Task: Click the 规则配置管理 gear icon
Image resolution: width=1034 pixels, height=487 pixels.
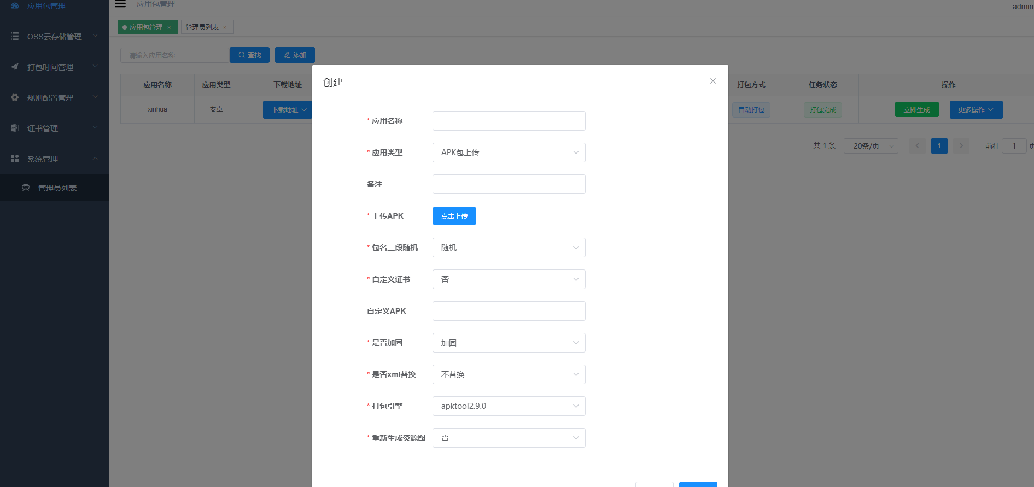Action: 15,97
